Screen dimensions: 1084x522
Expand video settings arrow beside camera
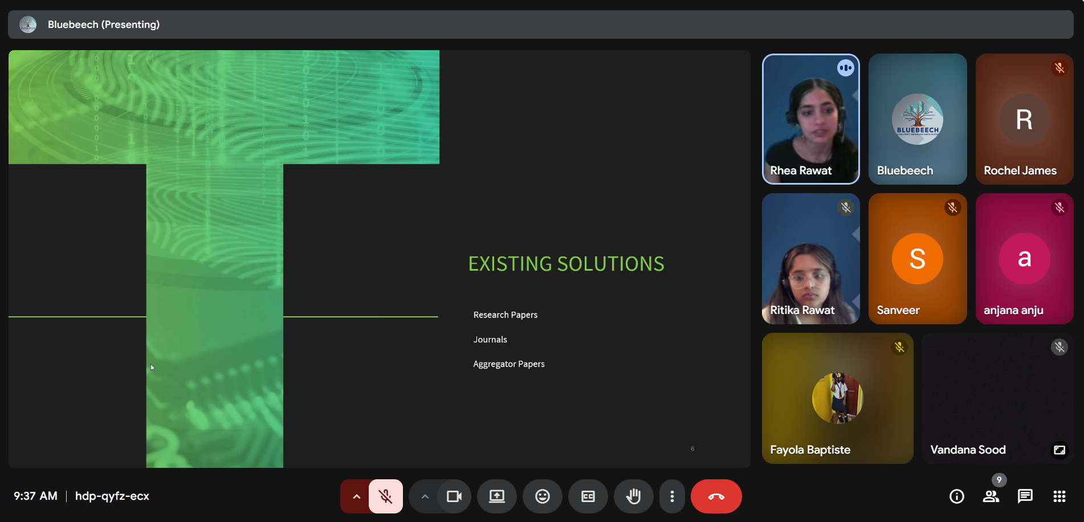425,496
